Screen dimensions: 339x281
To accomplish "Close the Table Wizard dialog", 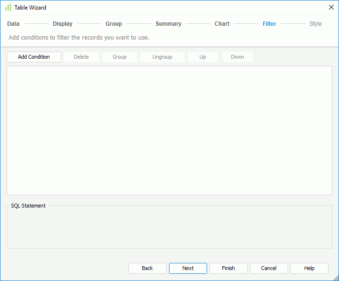I will click(x=331, y=7).
